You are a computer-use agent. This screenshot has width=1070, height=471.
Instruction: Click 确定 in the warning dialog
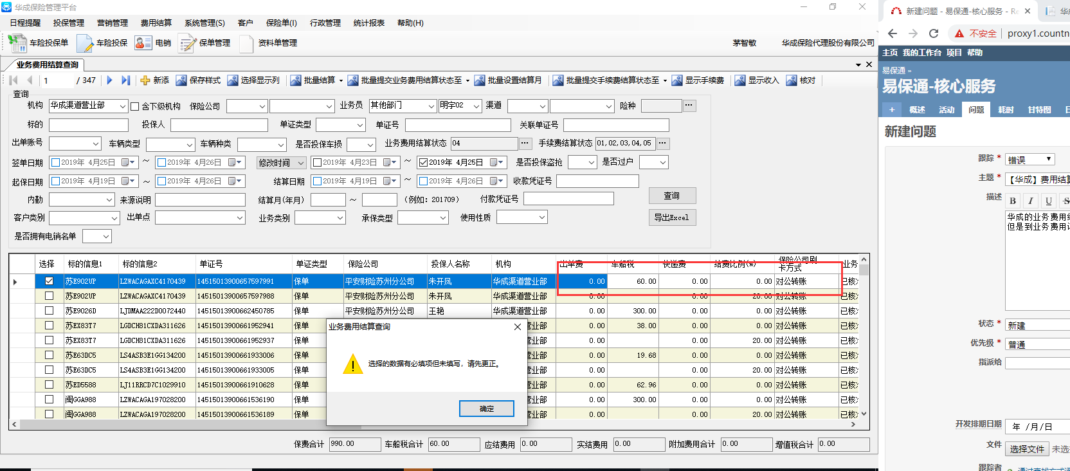(x=486, y=409)
